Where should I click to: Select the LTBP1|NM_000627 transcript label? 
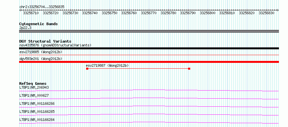[x=34, y=95]
